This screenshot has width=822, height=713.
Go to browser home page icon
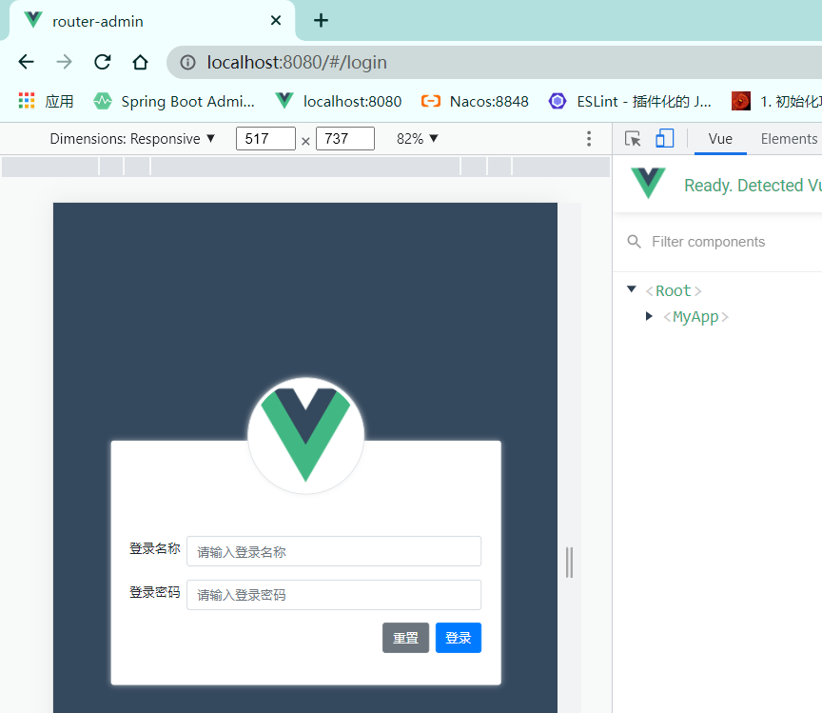(x=140, y=62)
